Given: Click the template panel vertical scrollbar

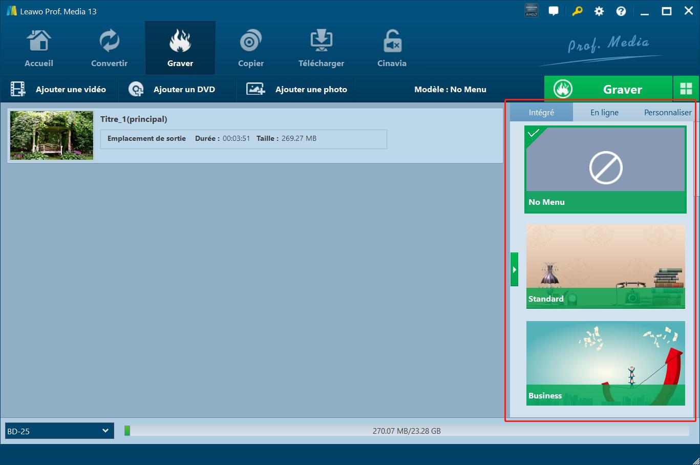Looking at the screenshot, I should pyautogui.click(x=695, y=159).
